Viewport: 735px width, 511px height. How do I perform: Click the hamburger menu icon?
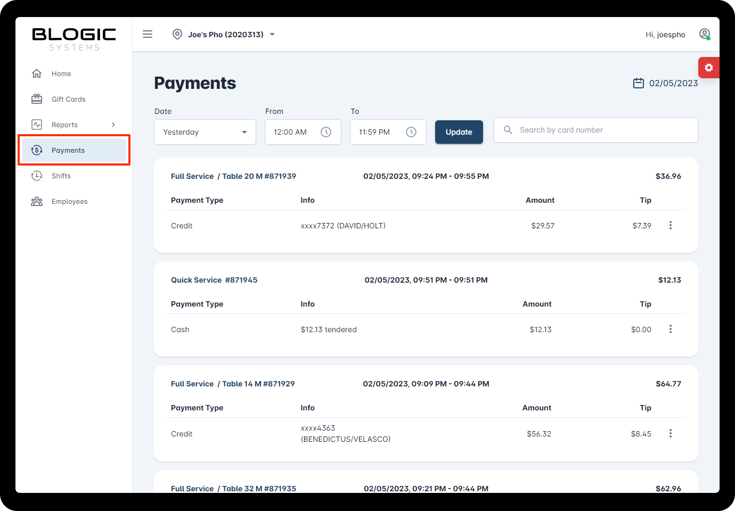coord(148,34)
